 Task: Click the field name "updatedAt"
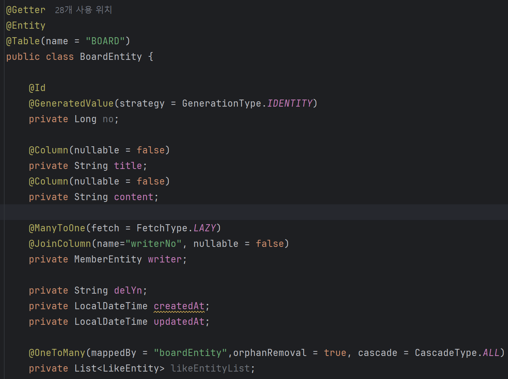(179, 322)
